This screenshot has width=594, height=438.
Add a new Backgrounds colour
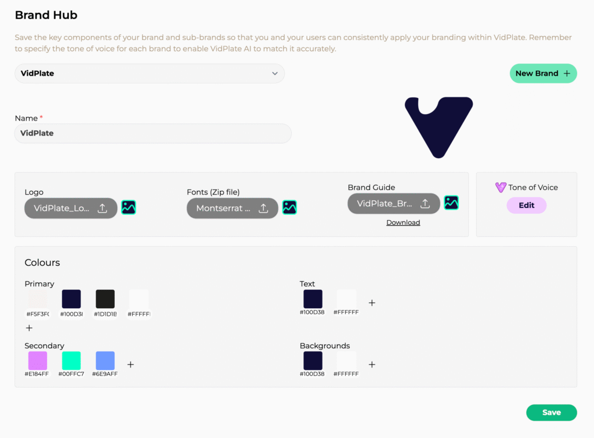pyautogui.click(x=372, y=364)
